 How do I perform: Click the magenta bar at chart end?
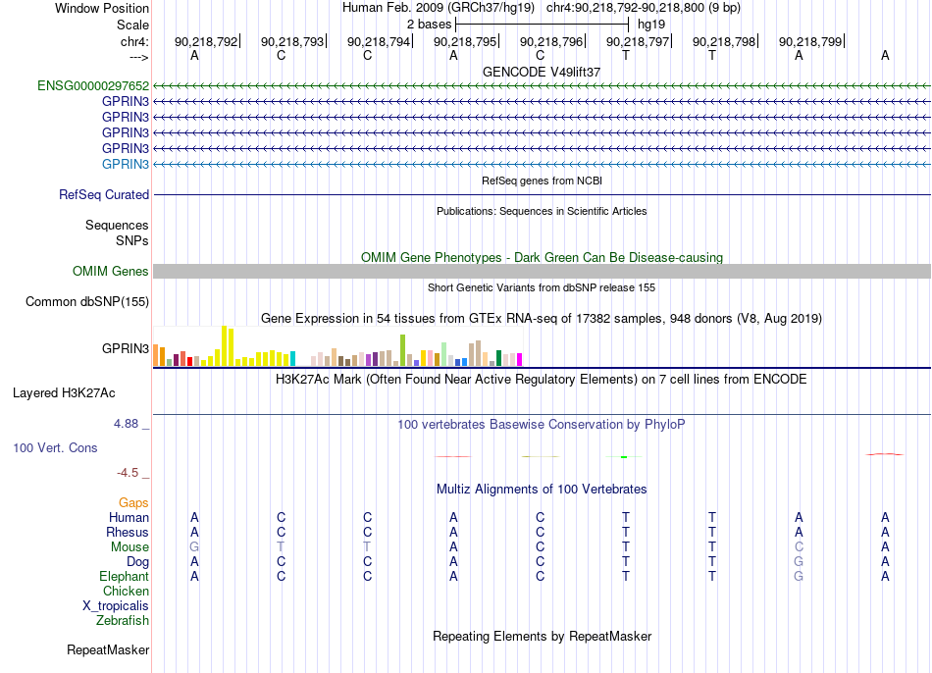(x=519, y=360)
